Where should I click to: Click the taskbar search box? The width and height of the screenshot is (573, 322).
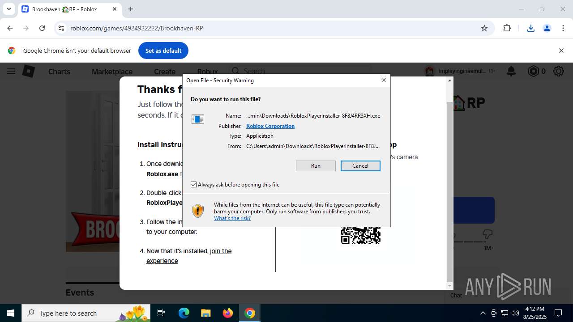coord(86,313)
